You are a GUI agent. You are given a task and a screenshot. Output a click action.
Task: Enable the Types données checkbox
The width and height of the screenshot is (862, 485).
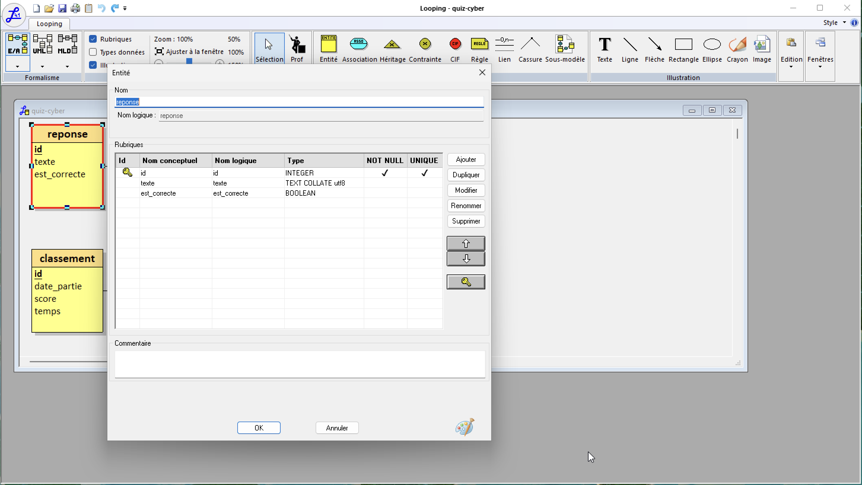93,52
